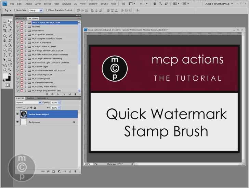The image size is (249, 188).
Task: Select the Healing Brush tool
Action: (4, 36)
